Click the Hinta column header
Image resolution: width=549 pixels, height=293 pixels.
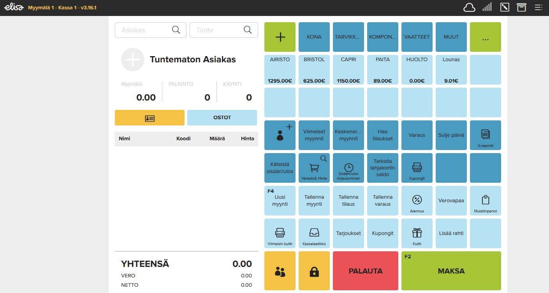click(x=248, y=139)
